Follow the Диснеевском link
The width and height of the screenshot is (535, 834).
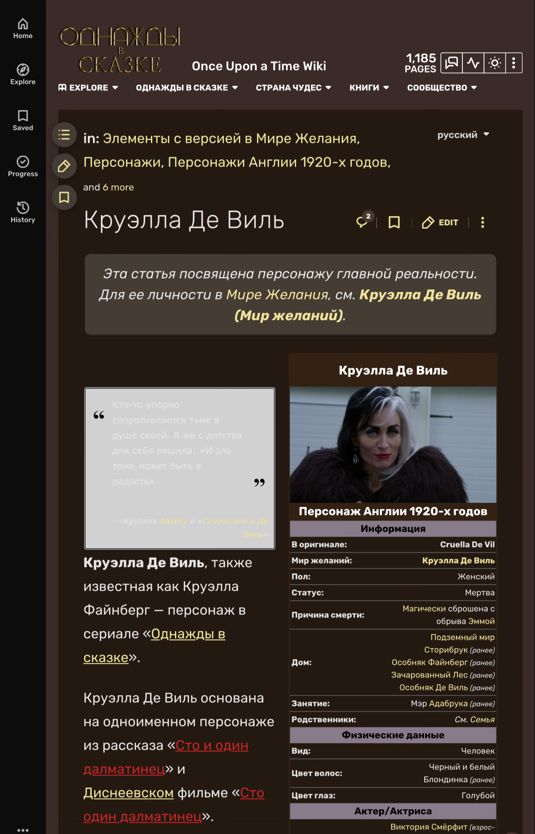[x=129, y=793]
